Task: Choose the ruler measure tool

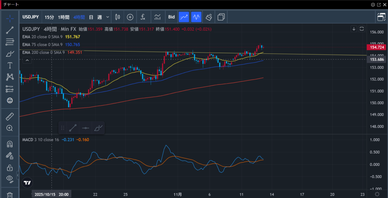Action: 10,116
